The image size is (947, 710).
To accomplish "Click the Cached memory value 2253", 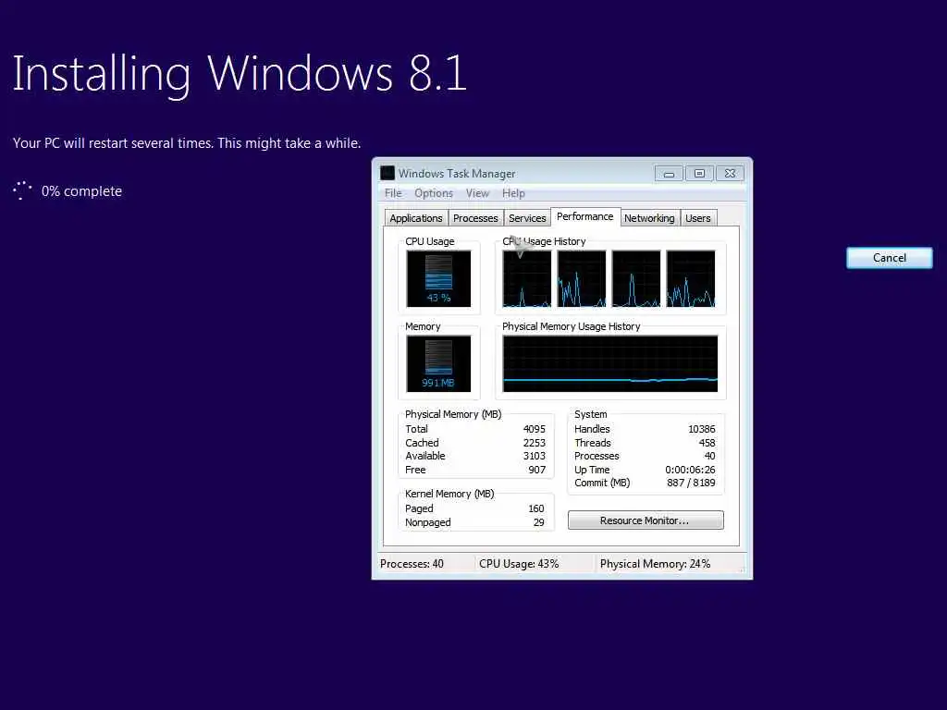I will pyautogui.click(x=534, y=443).
